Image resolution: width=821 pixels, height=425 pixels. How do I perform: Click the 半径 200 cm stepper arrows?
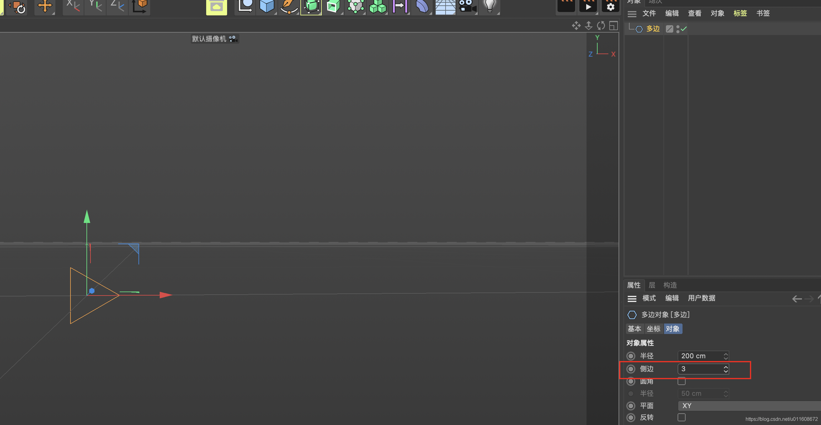point(726,356)
